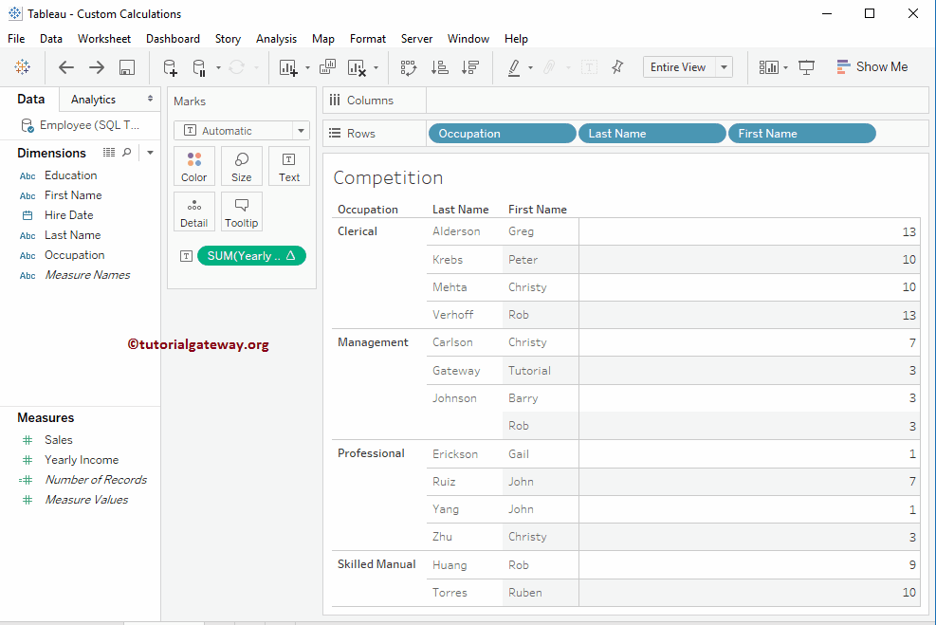Create a New Worksheet from toolbar
This screenshot has width=936, height=625.
coord(290,67)
